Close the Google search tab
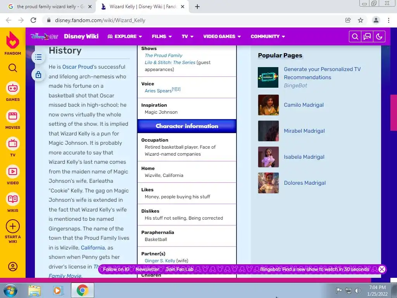 (90, 7)
